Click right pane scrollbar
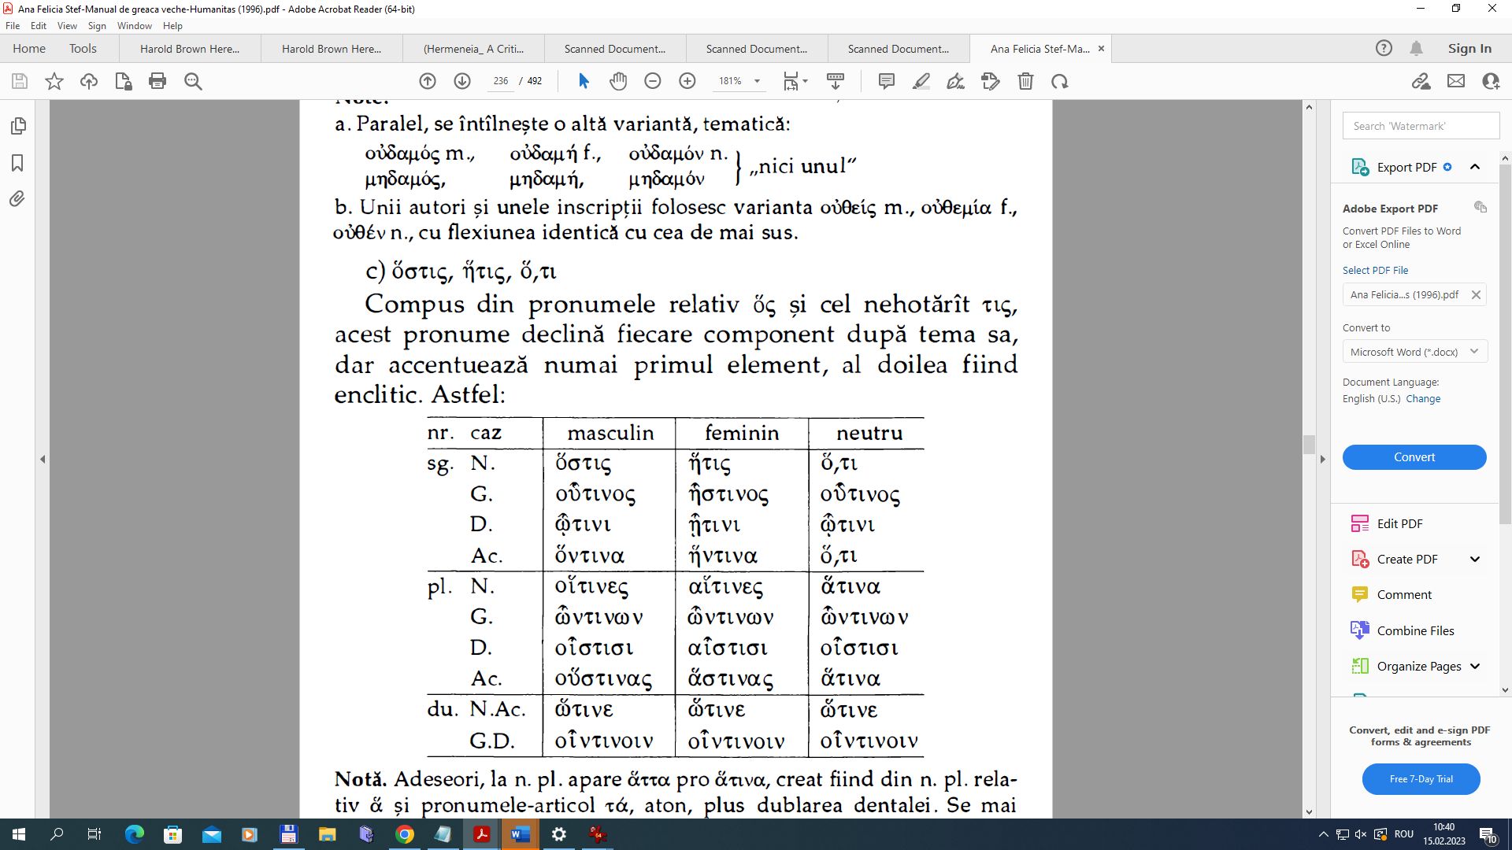This screenshot has height=850, width=1512. click(1505, 344)
